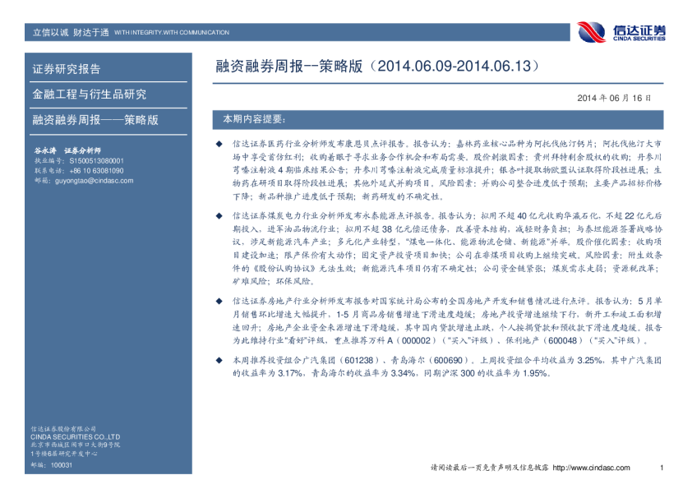
Task: Click the diamond bullet beside the coal power paragraph
Action: (x=219, y=215)
